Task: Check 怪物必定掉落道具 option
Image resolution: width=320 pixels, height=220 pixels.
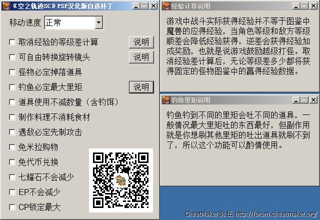Action: pos(12,72)
